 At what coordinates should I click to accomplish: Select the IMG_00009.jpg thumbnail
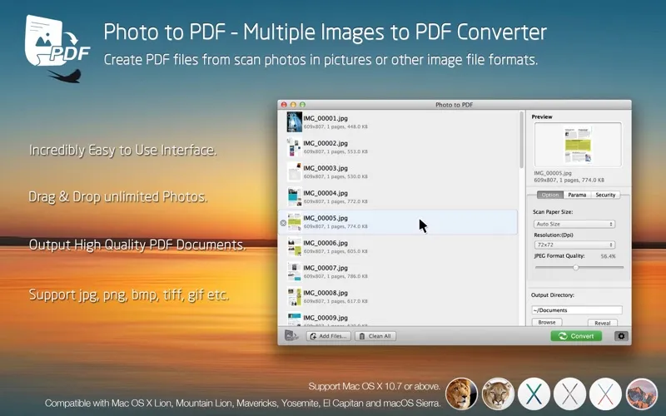[295, 319]
